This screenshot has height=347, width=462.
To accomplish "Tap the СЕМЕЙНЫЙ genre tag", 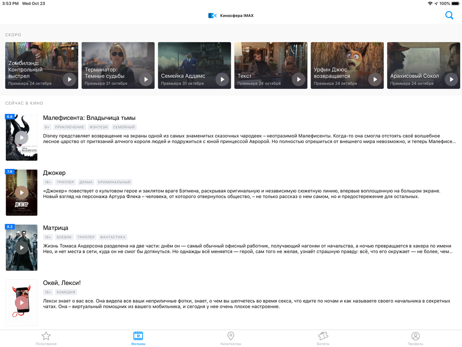I will [124, 127].
